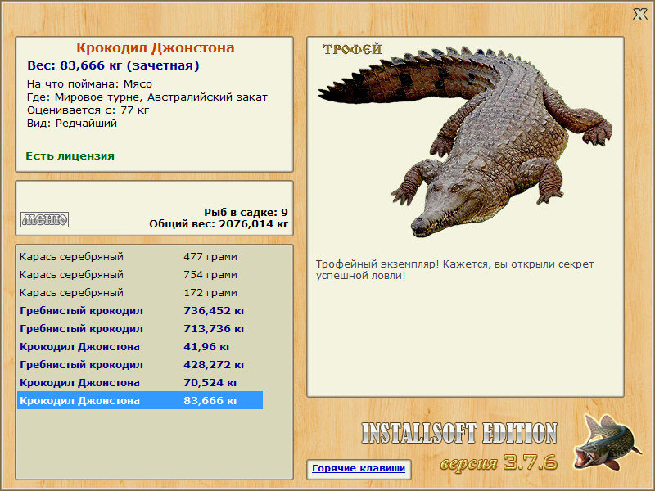Select Гребнистый крокодил 713,736 кг row

coord(140,328)
